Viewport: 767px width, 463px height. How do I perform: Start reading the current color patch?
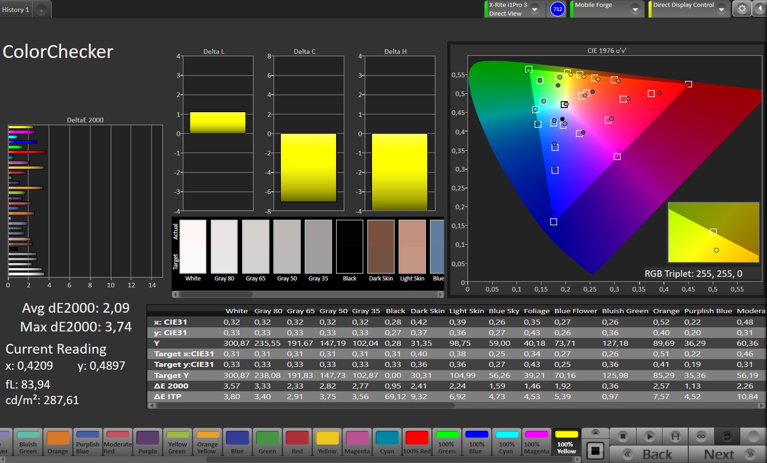(649, 436)
